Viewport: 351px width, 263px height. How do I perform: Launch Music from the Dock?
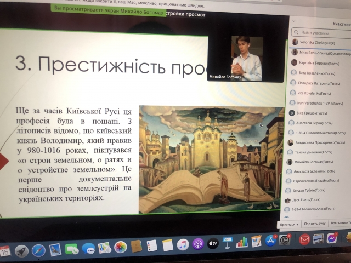tap(183, 244)
